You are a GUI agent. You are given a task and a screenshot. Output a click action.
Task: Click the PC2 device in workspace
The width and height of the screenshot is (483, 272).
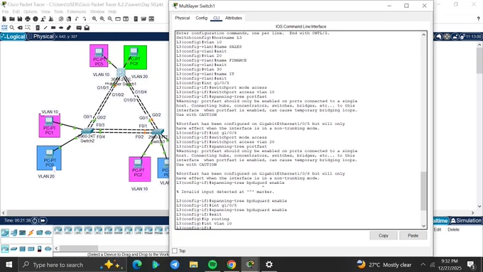click(139, 169)
